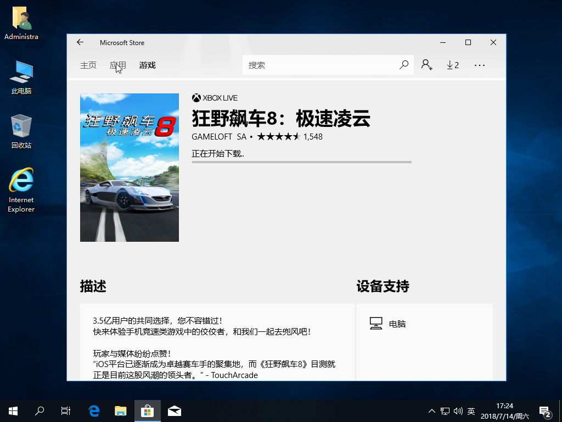This screenshot has height=422, width=562.
Task: Click the download progress bar
Action: pyautogui.click(x=301, y=162)
